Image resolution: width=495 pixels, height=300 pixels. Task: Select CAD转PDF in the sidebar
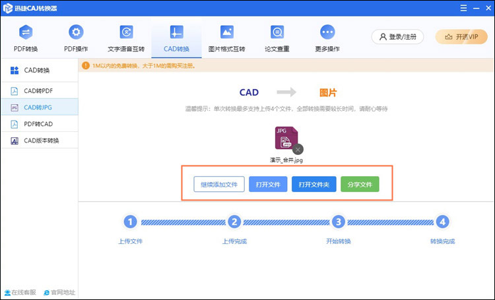40,91
